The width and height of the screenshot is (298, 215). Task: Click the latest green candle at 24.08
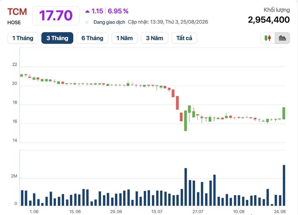click(284, 113)
